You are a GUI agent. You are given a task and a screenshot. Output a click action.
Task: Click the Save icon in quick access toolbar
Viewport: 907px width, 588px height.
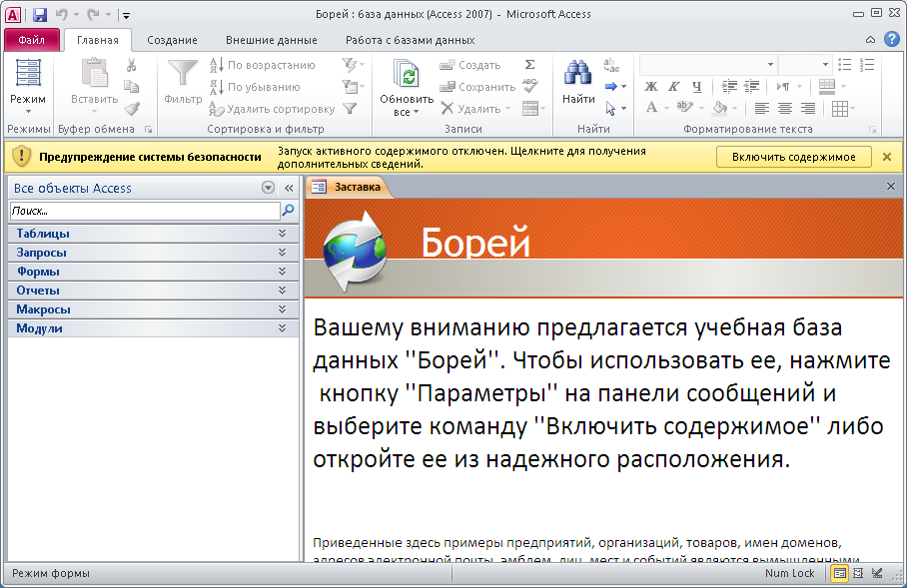click(x=39, y=14)
